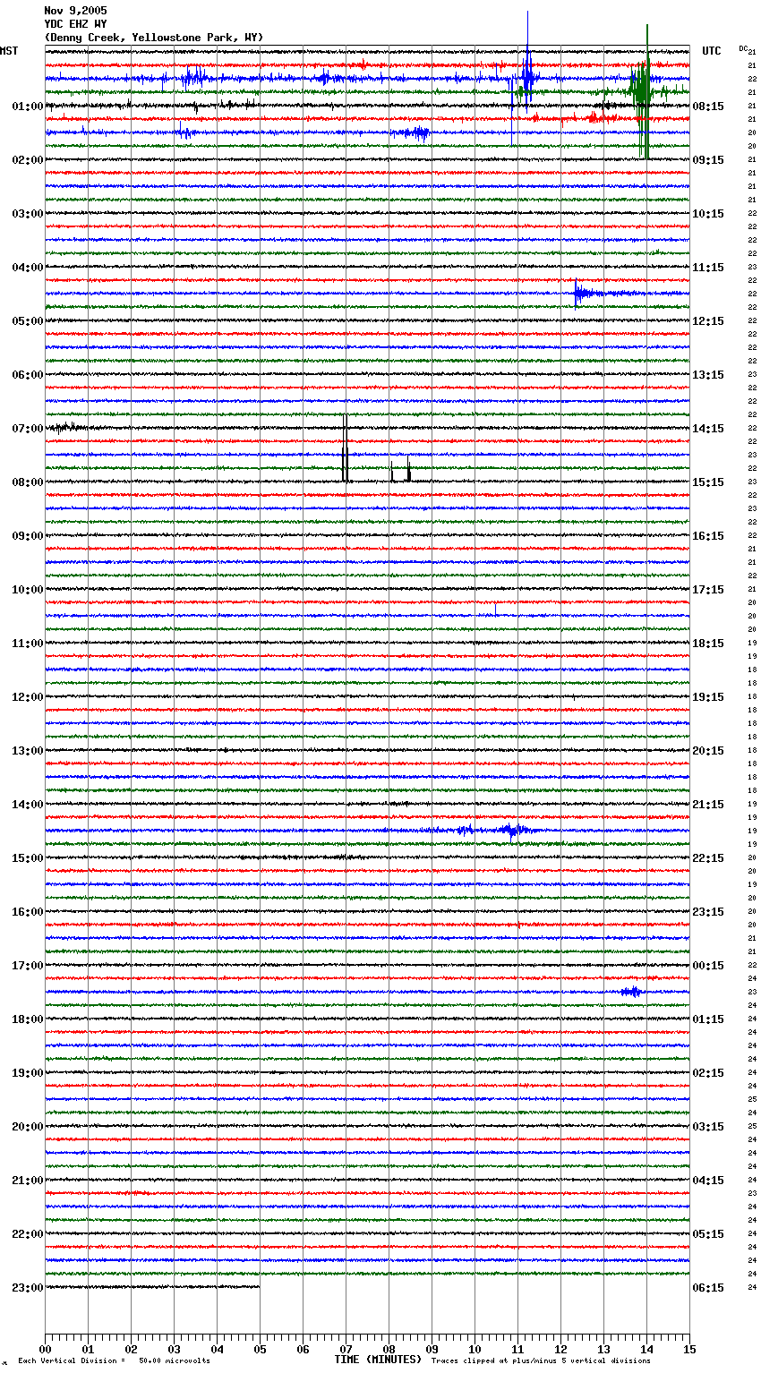Select the station code "YDC EHZ WY"
The width and height of the screenshot is (761, 1373).
[x=75, y=24]
